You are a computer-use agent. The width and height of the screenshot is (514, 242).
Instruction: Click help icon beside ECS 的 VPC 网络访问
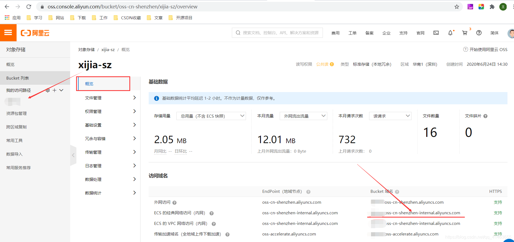coord(214,224)
